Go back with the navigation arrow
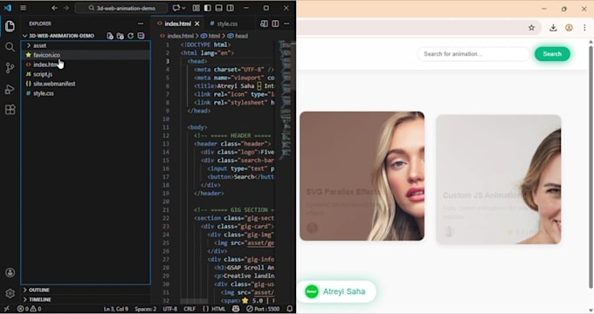The width and height of the screenshot is (594, 314). click(x=54, y=8)
